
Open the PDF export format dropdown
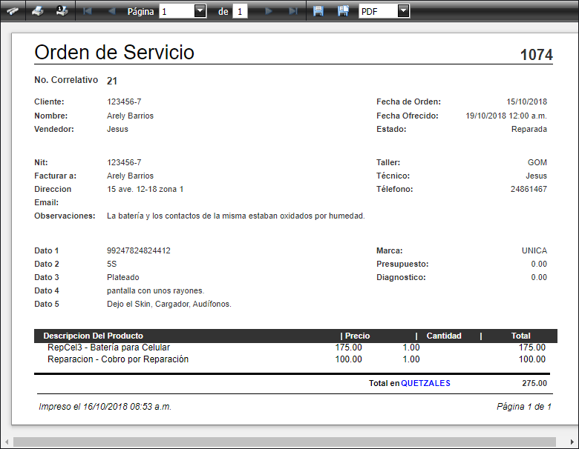[x=403, y=11]
